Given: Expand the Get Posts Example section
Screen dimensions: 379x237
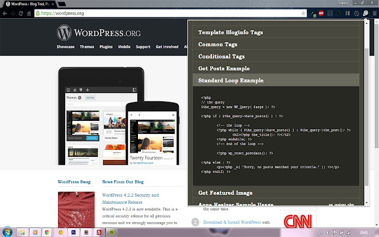Looking at the screenshot, I should point(276,69).
